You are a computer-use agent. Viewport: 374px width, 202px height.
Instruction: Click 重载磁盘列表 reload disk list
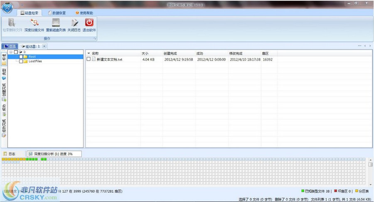[56, 25]
